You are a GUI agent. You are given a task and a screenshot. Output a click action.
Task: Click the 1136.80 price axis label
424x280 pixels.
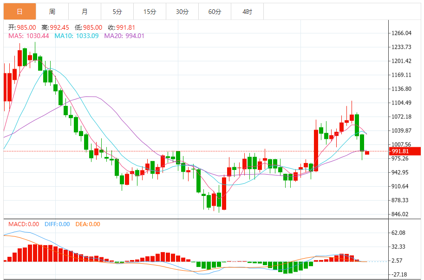tap(401, 89)
